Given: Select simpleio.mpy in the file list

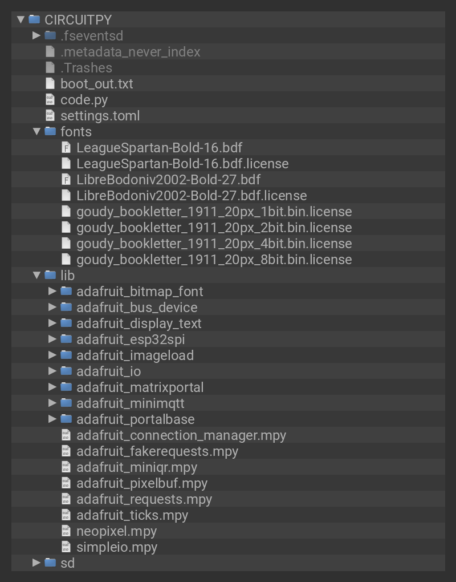Looking at the screenshot, I should point(116,547).
